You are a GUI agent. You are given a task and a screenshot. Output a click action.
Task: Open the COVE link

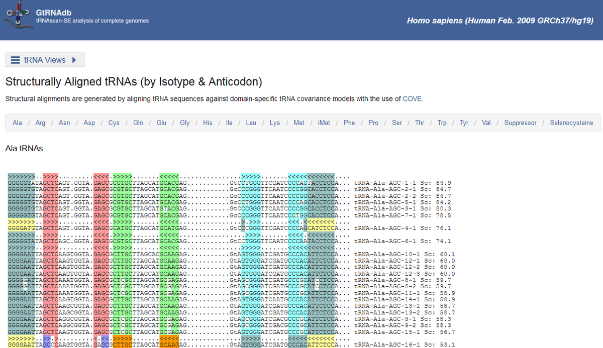point(412,99)
